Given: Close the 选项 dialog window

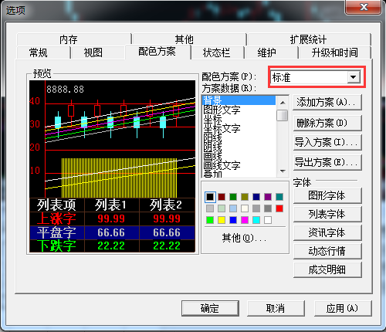Looking at the screenshot, I should 364,7.
